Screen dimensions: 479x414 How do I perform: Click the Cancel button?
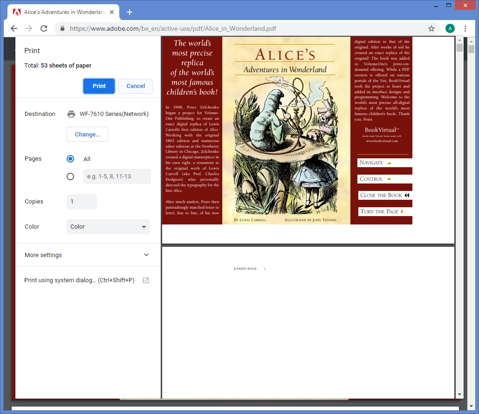[136, 86]
